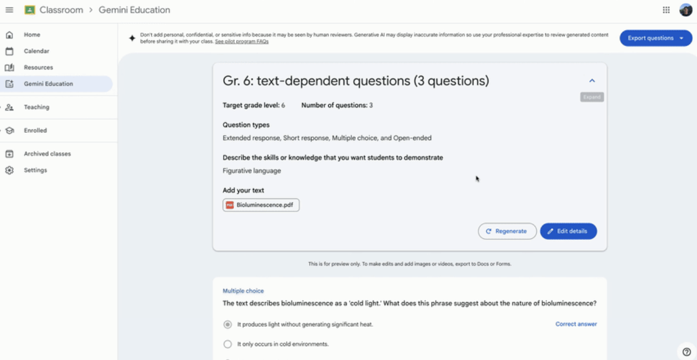This screenshot has height=360, width=697.
Task: Open the pilot program FAQs link
Action: pos(241,41)
